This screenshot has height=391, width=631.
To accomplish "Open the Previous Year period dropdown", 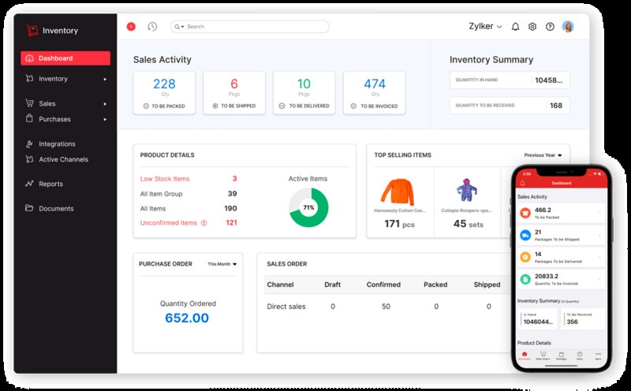I will 543,155.
